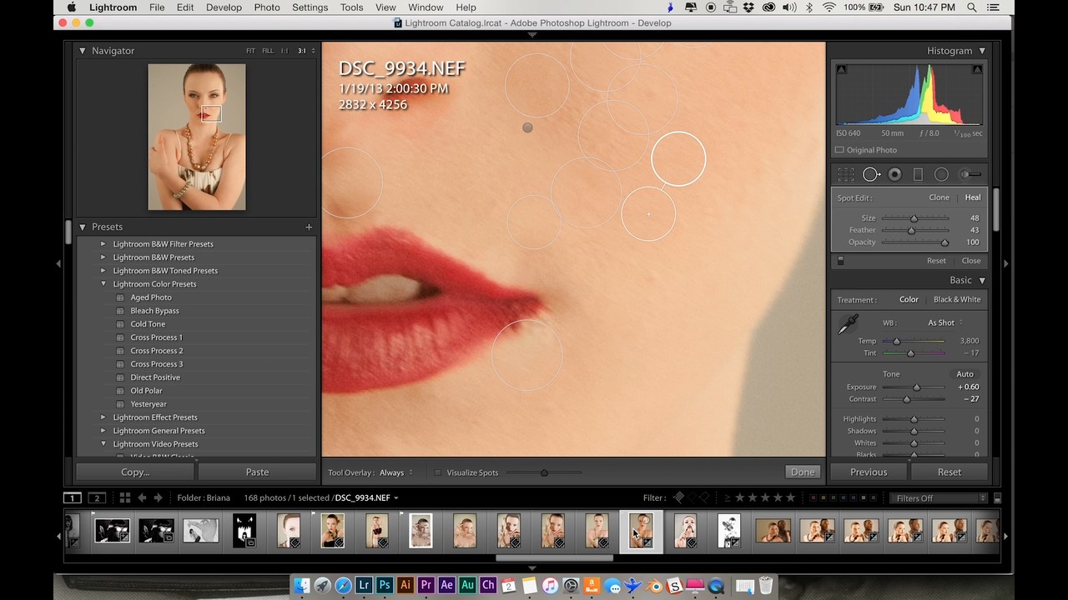Go back using filmstrip left arrow

[x=142, y=497]
